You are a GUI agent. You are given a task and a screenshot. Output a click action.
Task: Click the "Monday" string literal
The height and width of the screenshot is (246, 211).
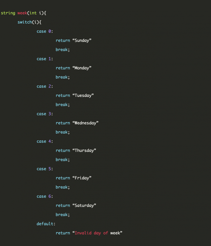[x=82, y=68]
